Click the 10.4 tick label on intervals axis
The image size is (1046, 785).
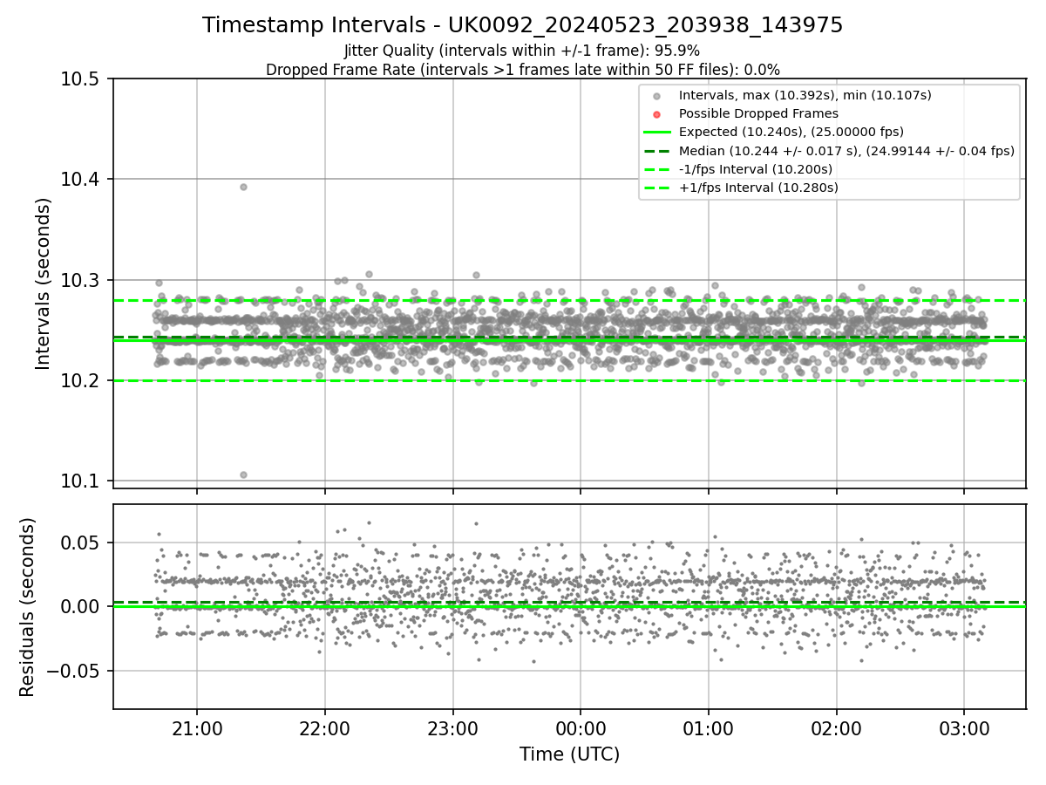(x=82, y=180)
